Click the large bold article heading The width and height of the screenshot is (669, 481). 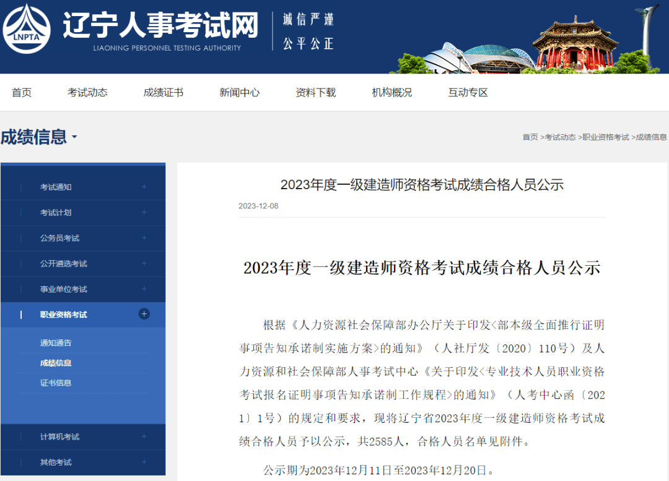[422, 268]
